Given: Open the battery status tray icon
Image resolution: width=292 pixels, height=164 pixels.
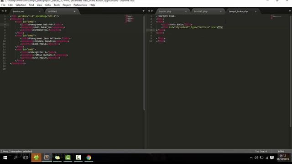Looking at the screenshot, I should (261, 158).
